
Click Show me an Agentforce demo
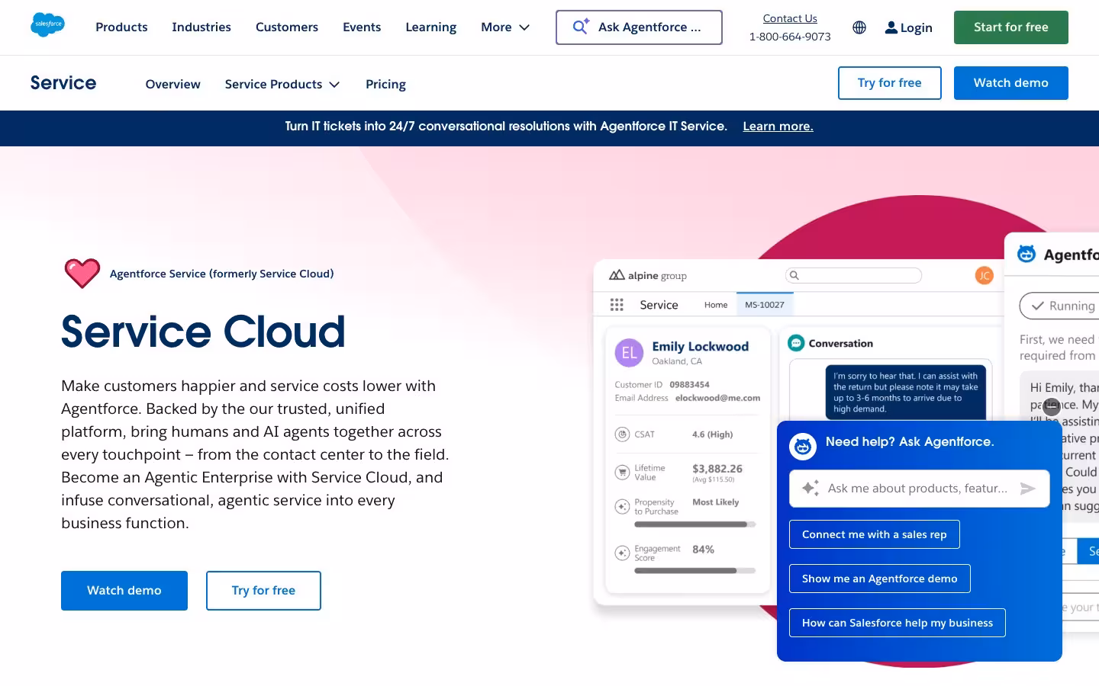880,579
